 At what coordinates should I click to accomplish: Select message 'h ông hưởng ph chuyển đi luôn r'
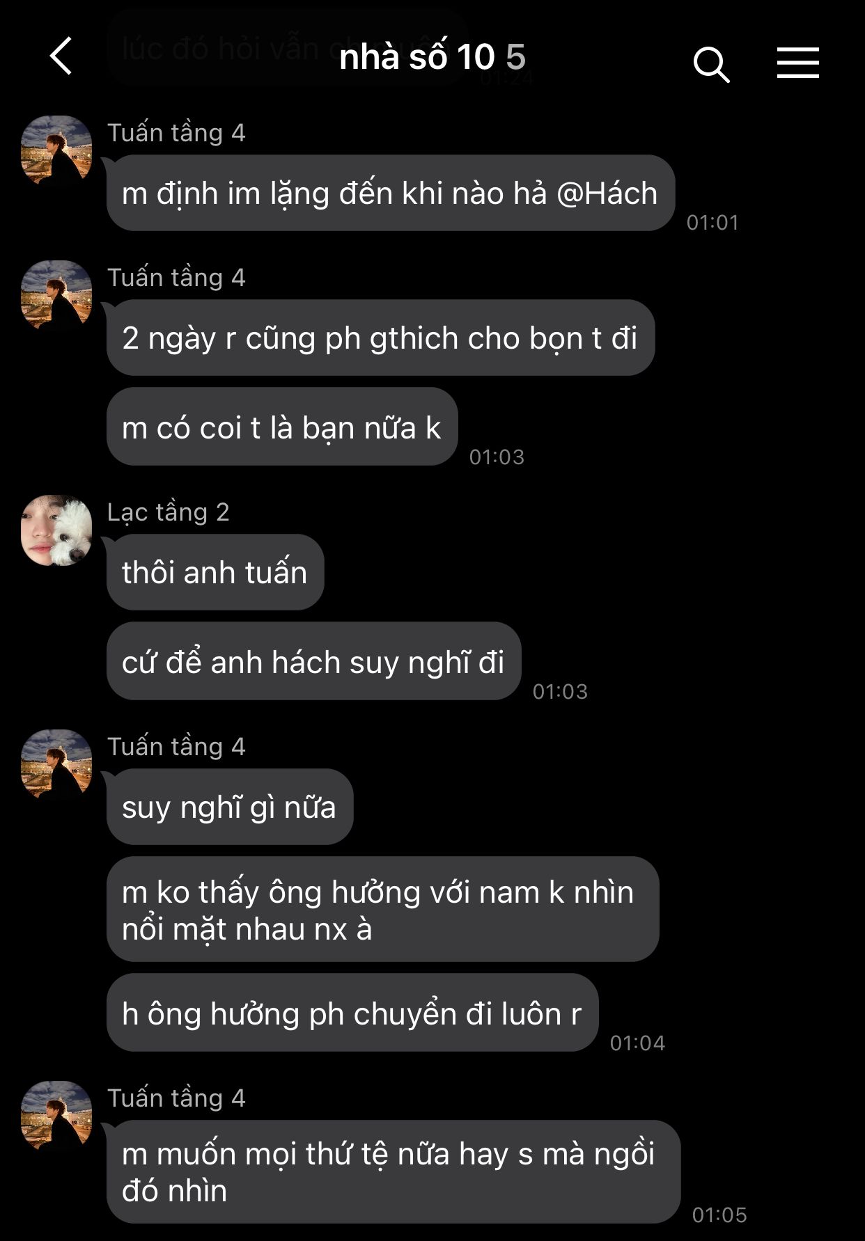pyautogui.click(x=352, y=1013)
